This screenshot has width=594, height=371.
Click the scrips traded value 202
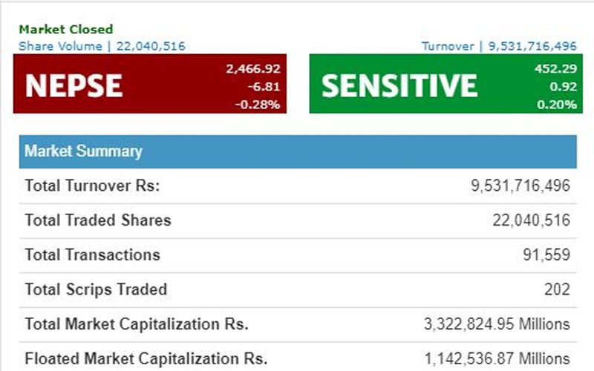coord(557,289)
